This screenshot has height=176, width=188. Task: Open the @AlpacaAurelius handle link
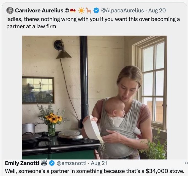[122, 11]
